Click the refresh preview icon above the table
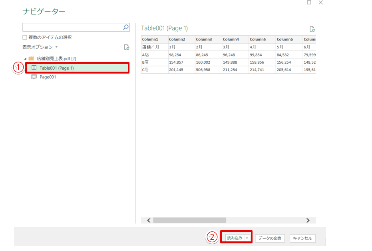Image resolution: width=372 pixels, height=251 pixels. 313,29
